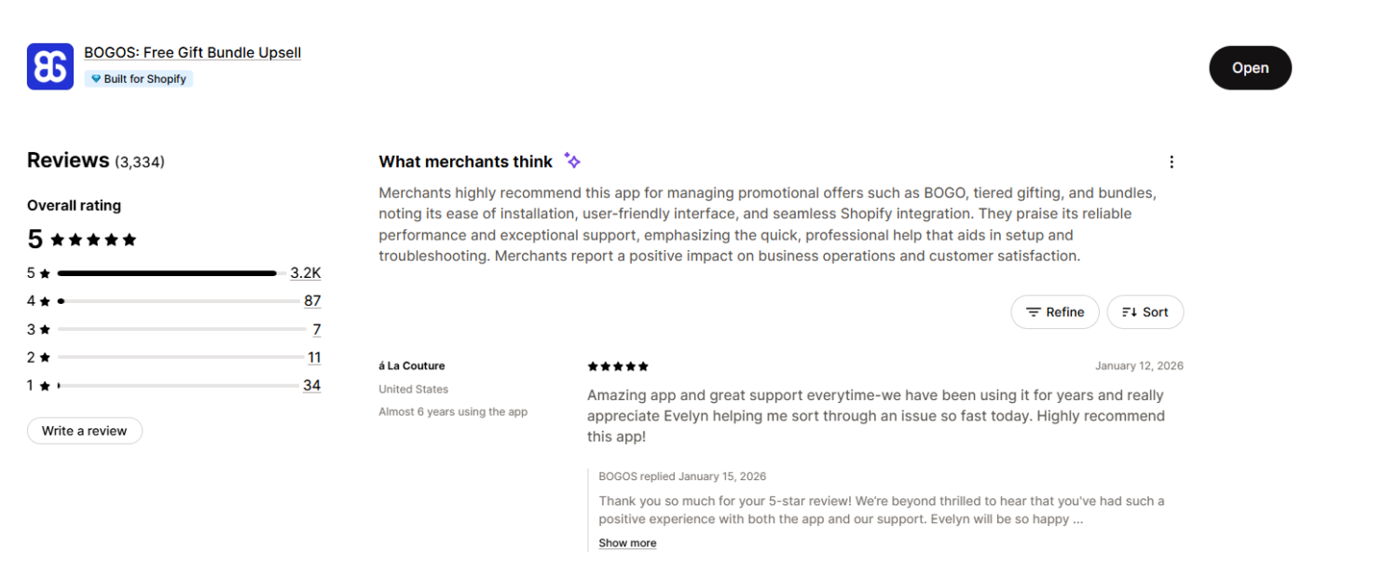
Task: Click the sparkle icon beside What merchants think
Action: pos(571,159)
